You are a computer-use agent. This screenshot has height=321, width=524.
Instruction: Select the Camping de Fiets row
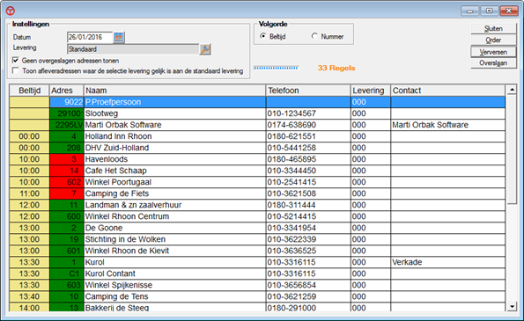coord(257,193)
